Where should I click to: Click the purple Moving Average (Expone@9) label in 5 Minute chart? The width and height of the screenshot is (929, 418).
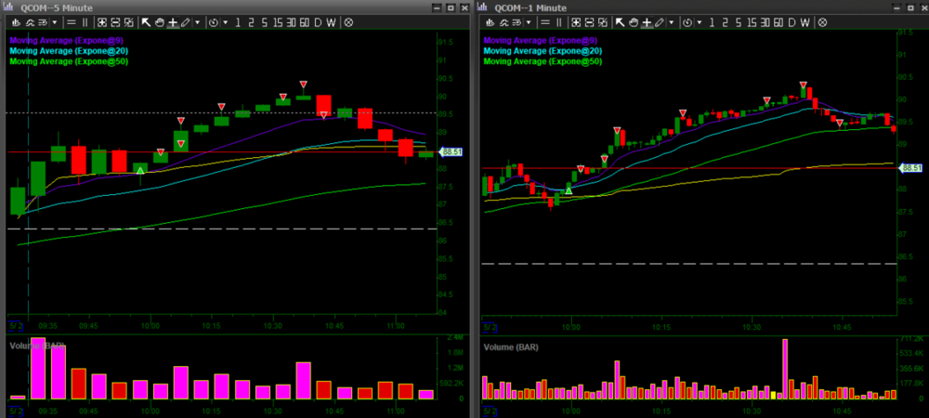coord(68,41)
